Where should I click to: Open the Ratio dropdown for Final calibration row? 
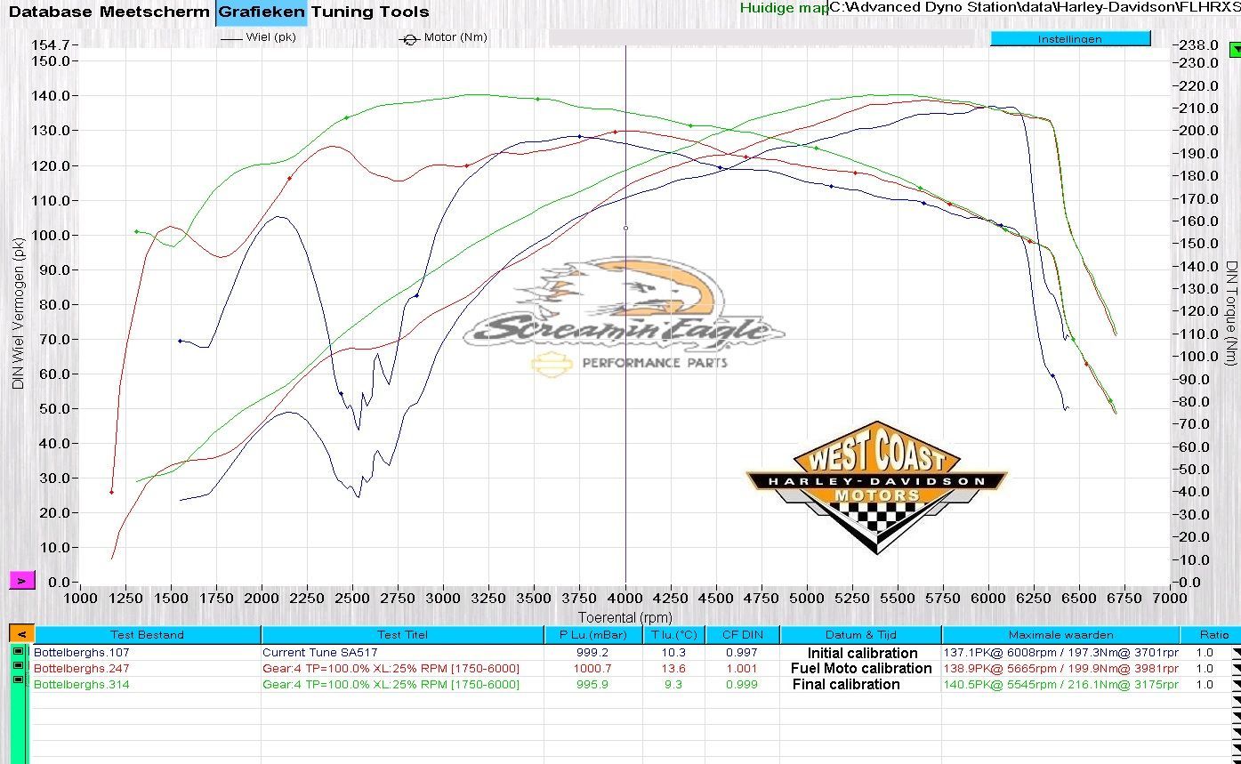point(1235,685)
